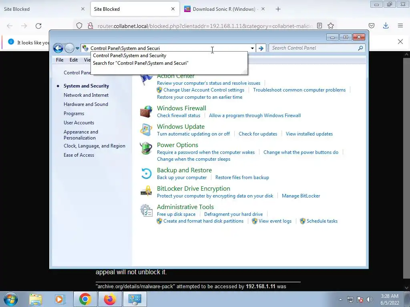This screenshot has width=410, height=307.
Task: Open Firefox downloads arrow icon
Action: (x=386, y=26)
